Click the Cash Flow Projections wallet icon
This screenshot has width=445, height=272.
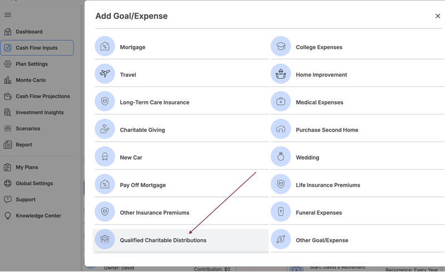tap(8, 96)
